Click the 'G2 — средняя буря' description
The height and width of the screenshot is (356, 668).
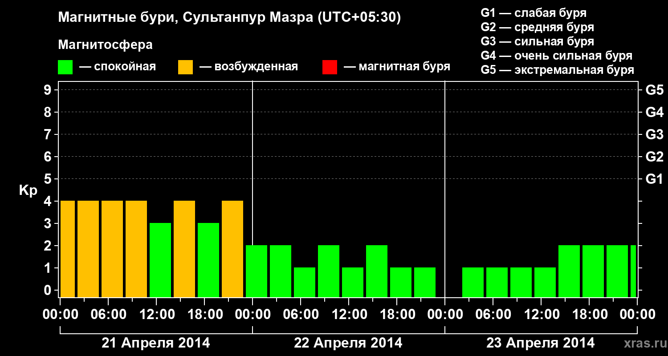coord(538,27)
